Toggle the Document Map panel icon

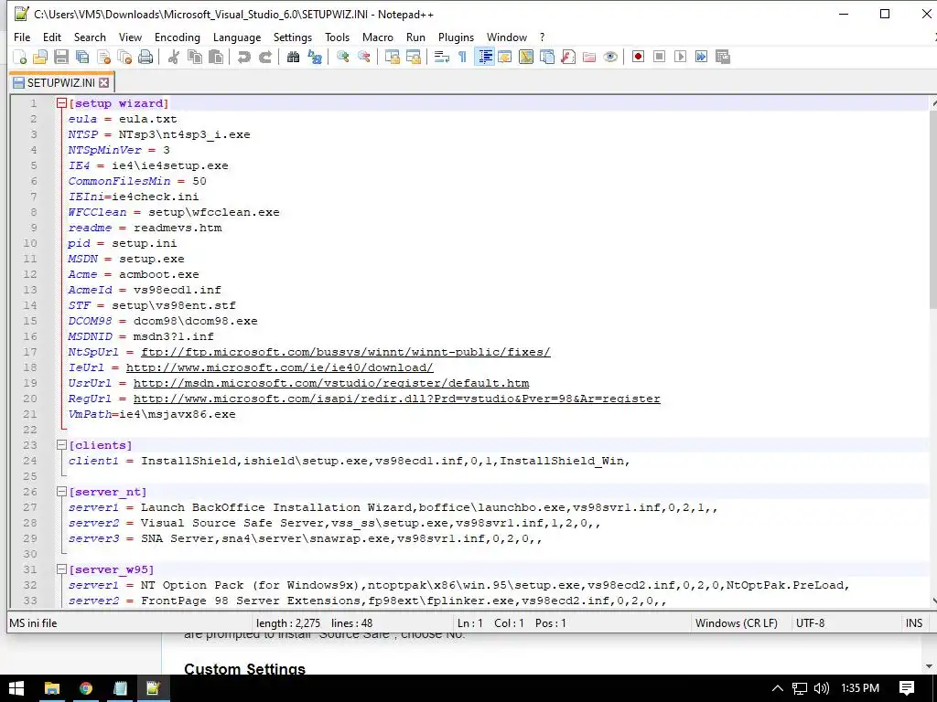(x=526, y=57)
